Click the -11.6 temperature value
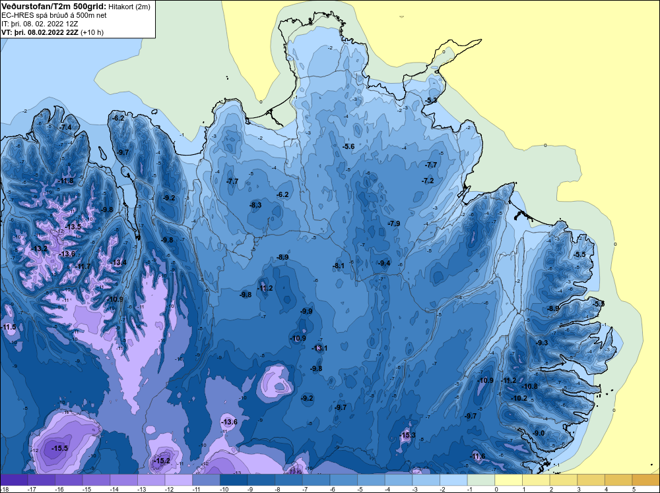Viewport: 660px width, 493px height. click(478, 457)
